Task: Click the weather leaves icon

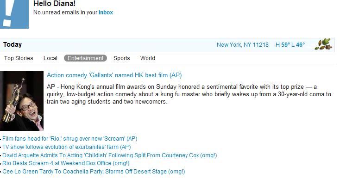Action: pyautogui.click(x=323, y=44)
